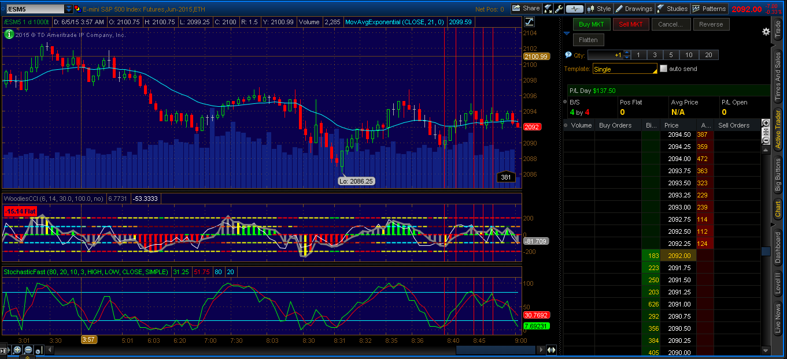
Task: Open the Style candlestick menu
Action: click(x=599, y=9)
